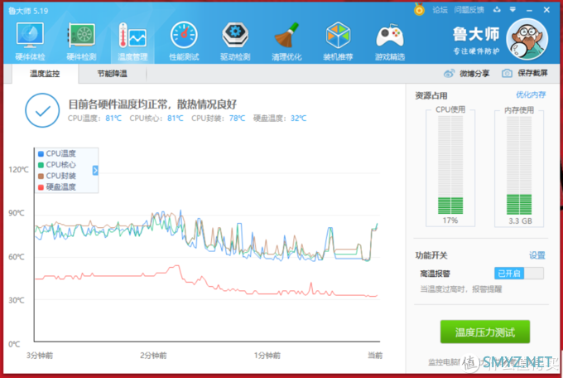Click the 鲁大师 avatar portrait
Screen dimensions: 563x378
click(x=527, y=39)
